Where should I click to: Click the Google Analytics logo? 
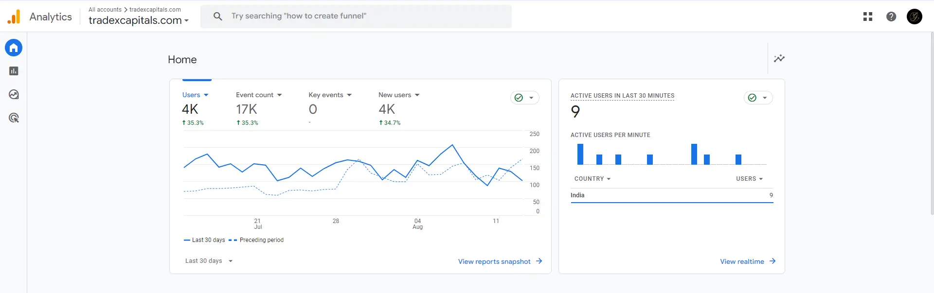[x=14, y=17]
